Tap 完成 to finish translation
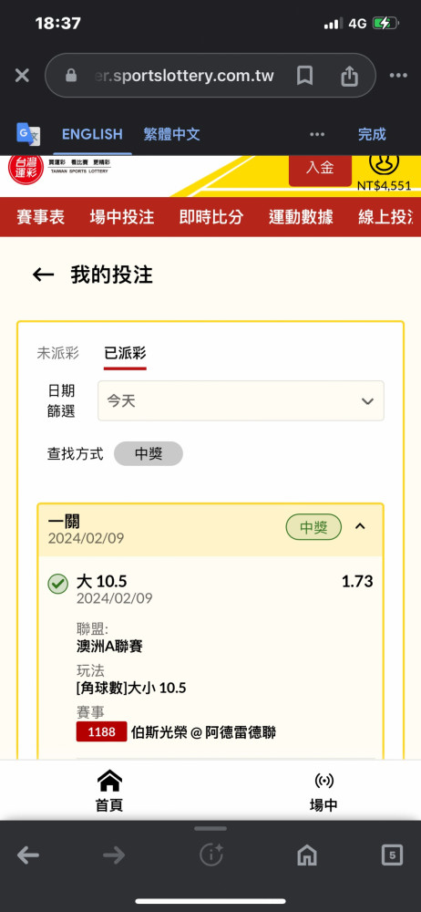The height and width of the screenshot is (912, 421). [372, 134]
